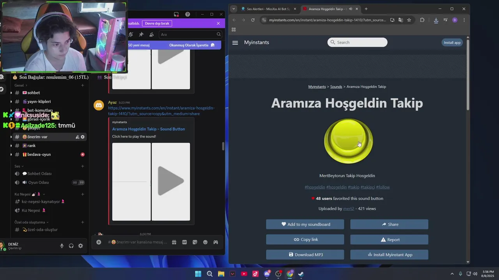View site information icon in address bar

264,20
